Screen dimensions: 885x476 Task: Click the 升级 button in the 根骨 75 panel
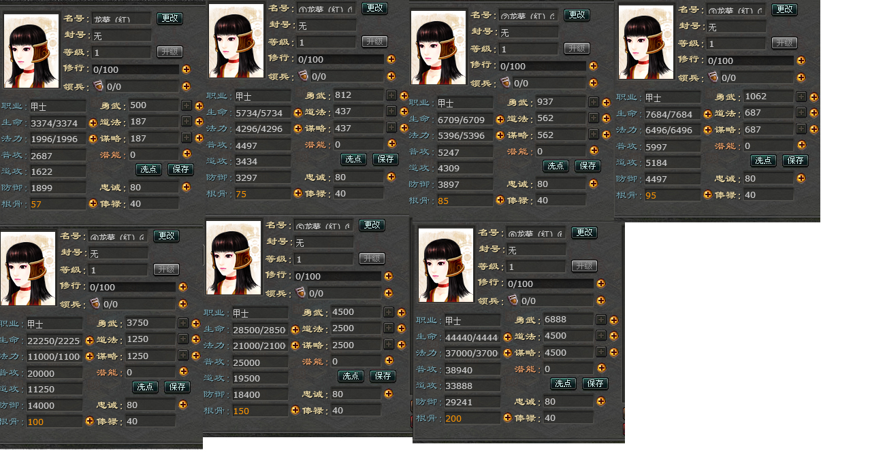pos(374,41)
